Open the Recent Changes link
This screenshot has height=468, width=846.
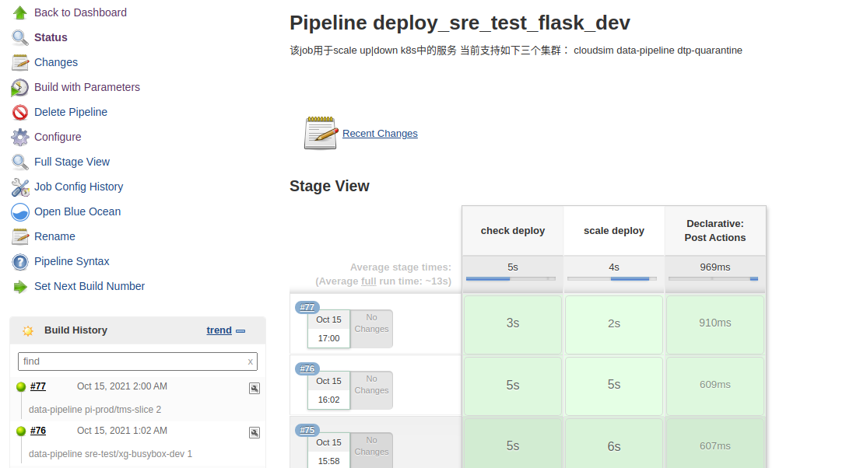380,134
